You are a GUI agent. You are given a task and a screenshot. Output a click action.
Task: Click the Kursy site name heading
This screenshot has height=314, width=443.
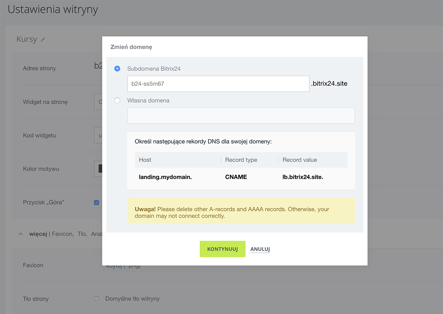point(27,39)
